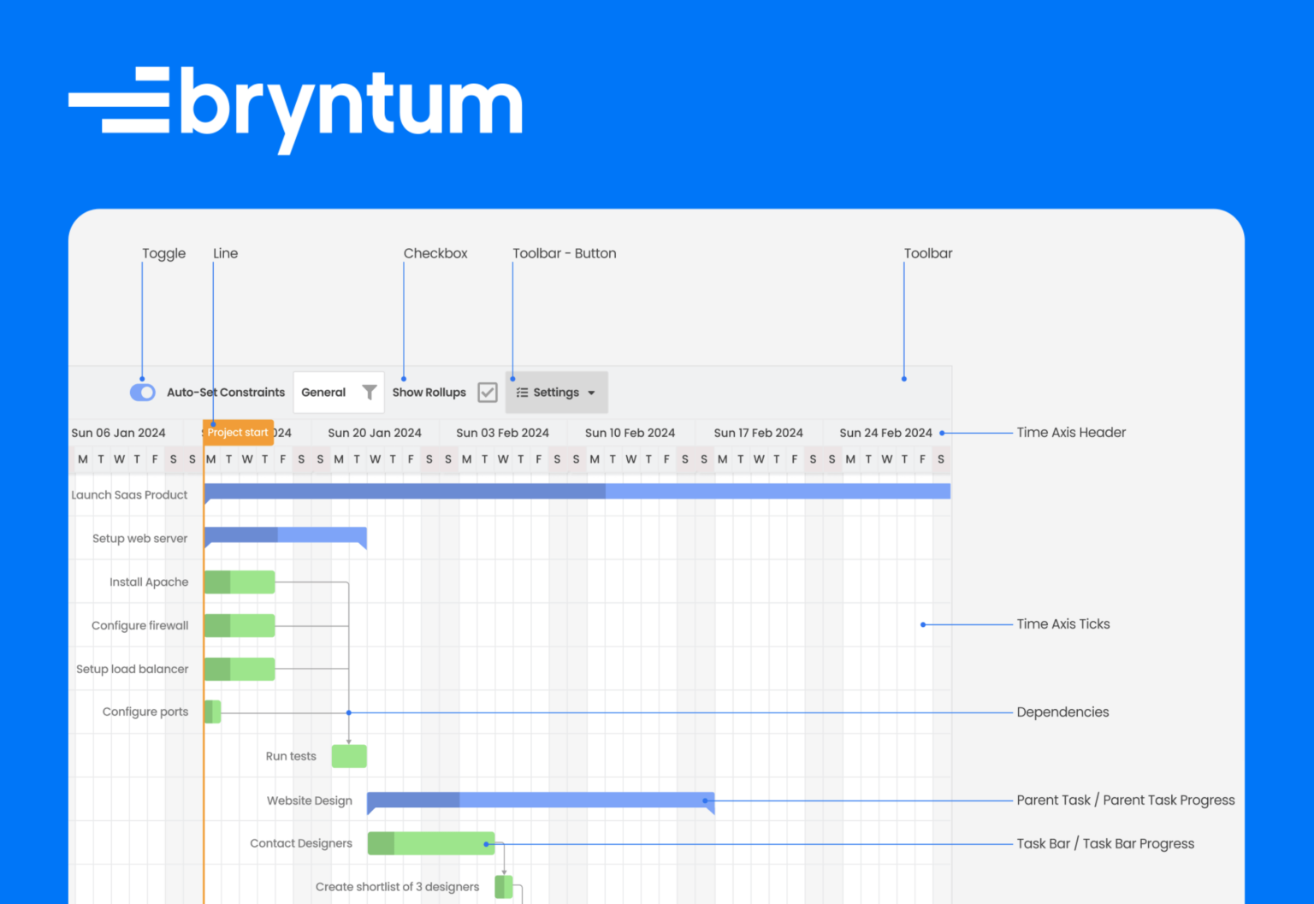Click the Sun 06 Jan 2024 header cell

pos(119,432)
